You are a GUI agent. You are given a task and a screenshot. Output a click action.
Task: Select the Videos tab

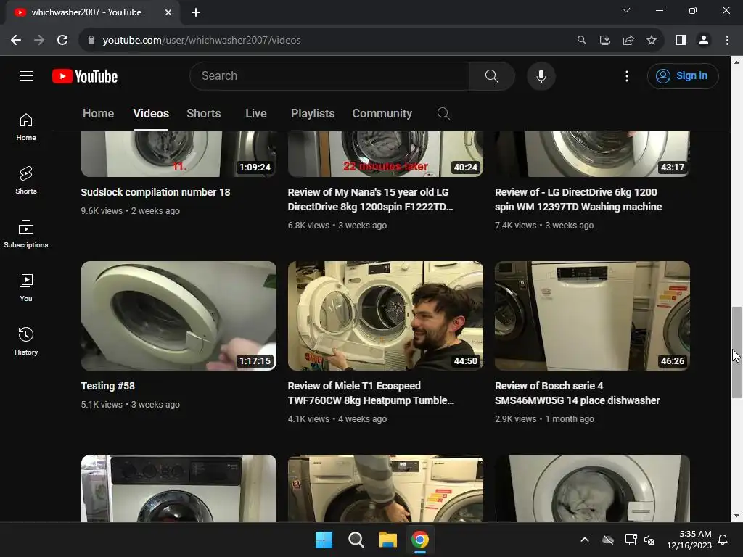point(151,114)
